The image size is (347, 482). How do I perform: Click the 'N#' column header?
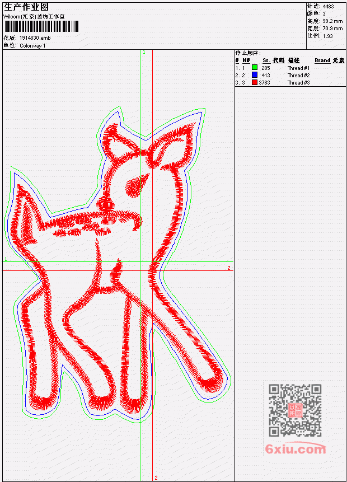[246, 60]
